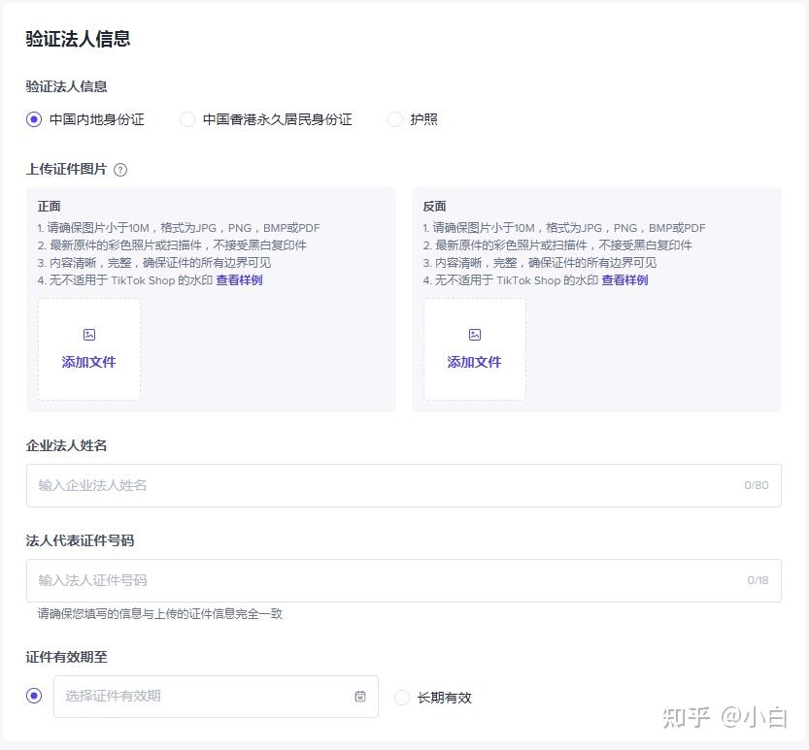Screen dimensions: 809x750
Task: Click 查看样例 link under 正面
Action: 239,279
